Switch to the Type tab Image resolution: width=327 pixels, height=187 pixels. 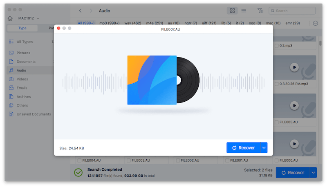click(22, 28)
